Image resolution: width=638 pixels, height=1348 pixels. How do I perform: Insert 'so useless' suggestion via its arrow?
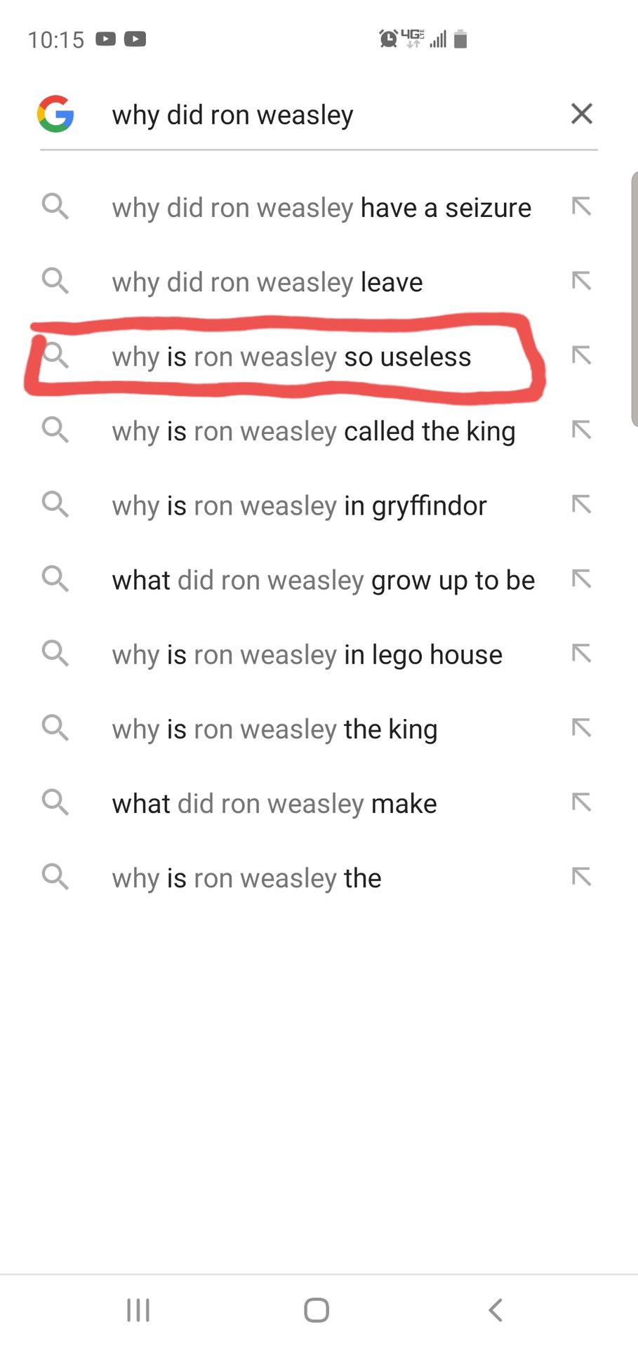[x=581, y=355]
